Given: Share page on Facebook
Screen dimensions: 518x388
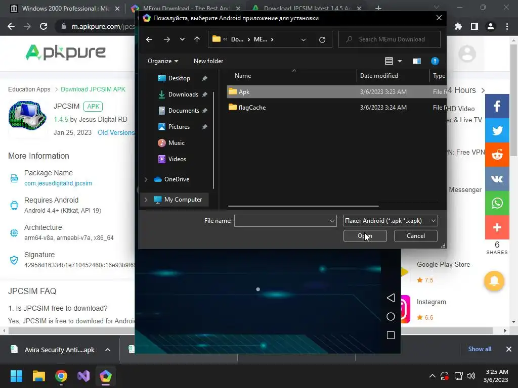Looking at the screenshot, I should click(497, 106).
